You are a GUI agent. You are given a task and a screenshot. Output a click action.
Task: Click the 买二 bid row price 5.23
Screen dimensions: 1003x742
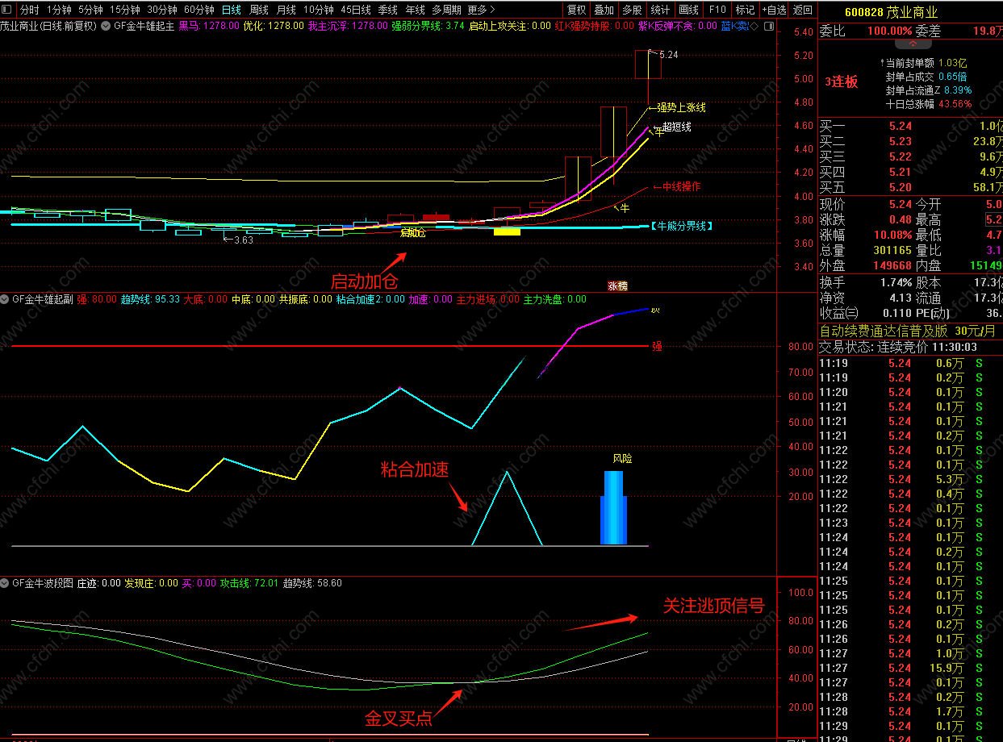901,141
